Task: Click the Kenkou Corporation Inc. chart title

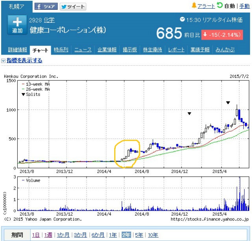Action: click(x=31, y=76)
